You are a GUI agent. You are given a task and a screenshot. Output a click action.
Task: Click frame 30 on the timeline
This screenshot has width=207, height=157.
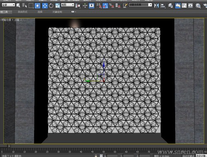[58, 152]
